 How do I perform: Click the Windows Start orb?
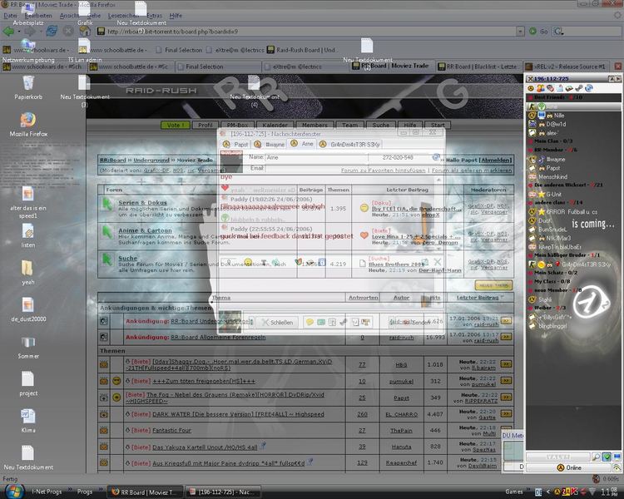14,492
